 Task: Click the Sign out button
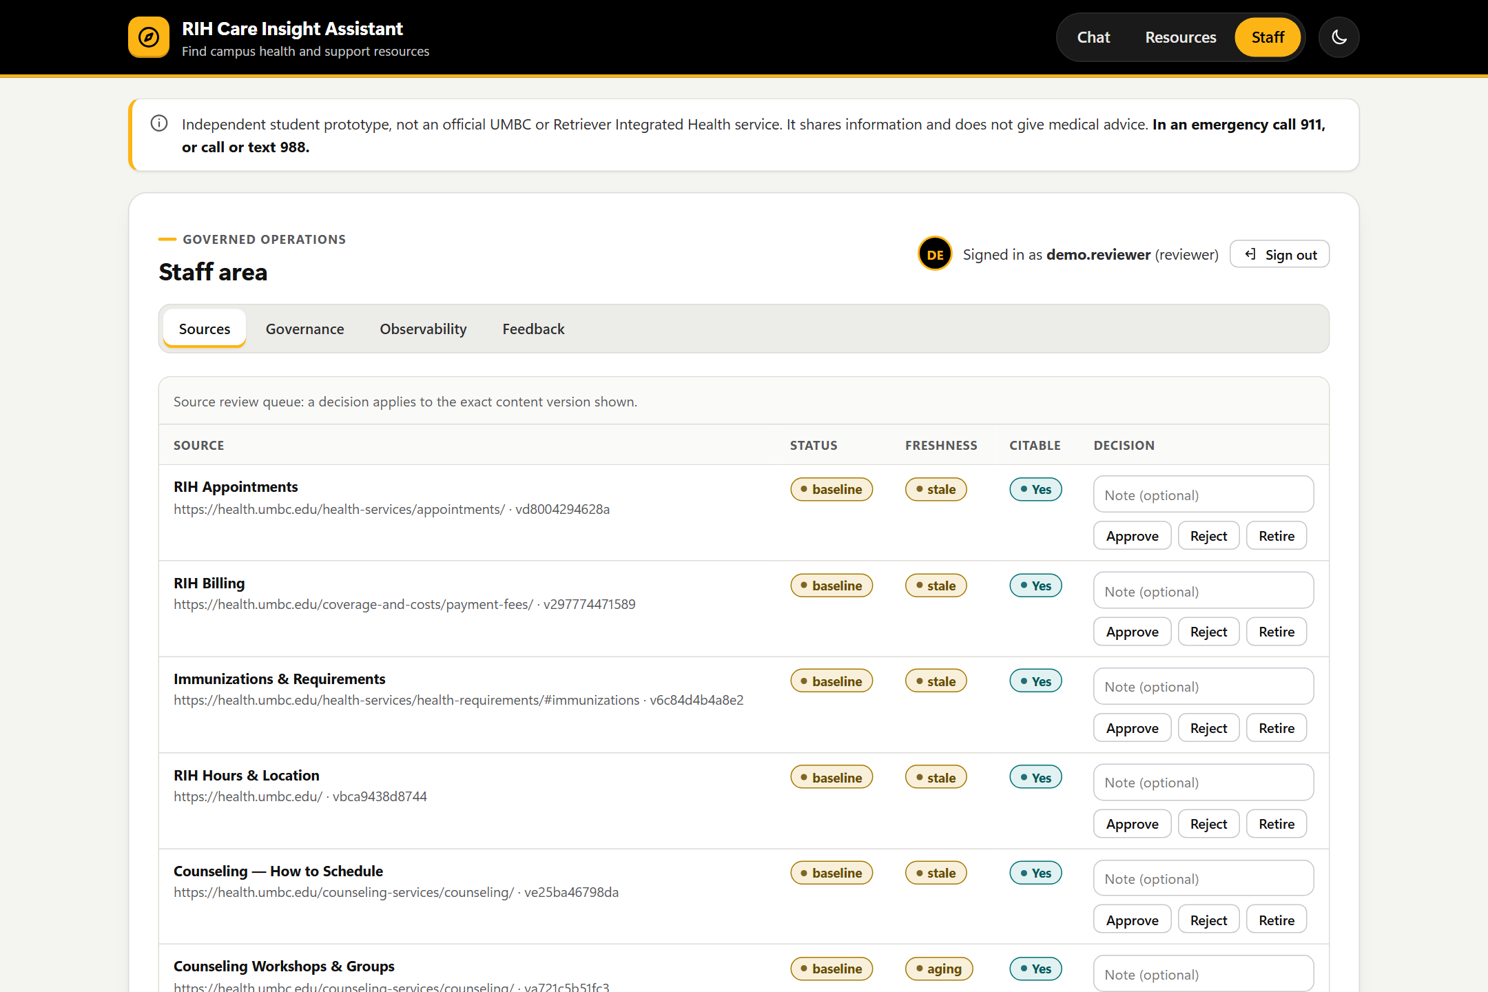pos(1279,254)
